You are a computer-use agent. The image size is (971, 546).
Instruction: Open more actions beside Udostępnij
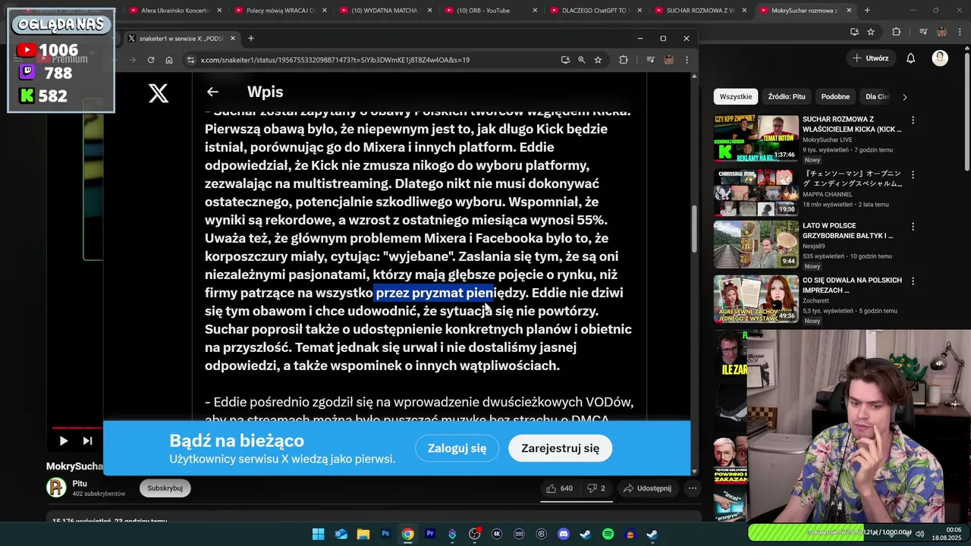coord(692,488)
